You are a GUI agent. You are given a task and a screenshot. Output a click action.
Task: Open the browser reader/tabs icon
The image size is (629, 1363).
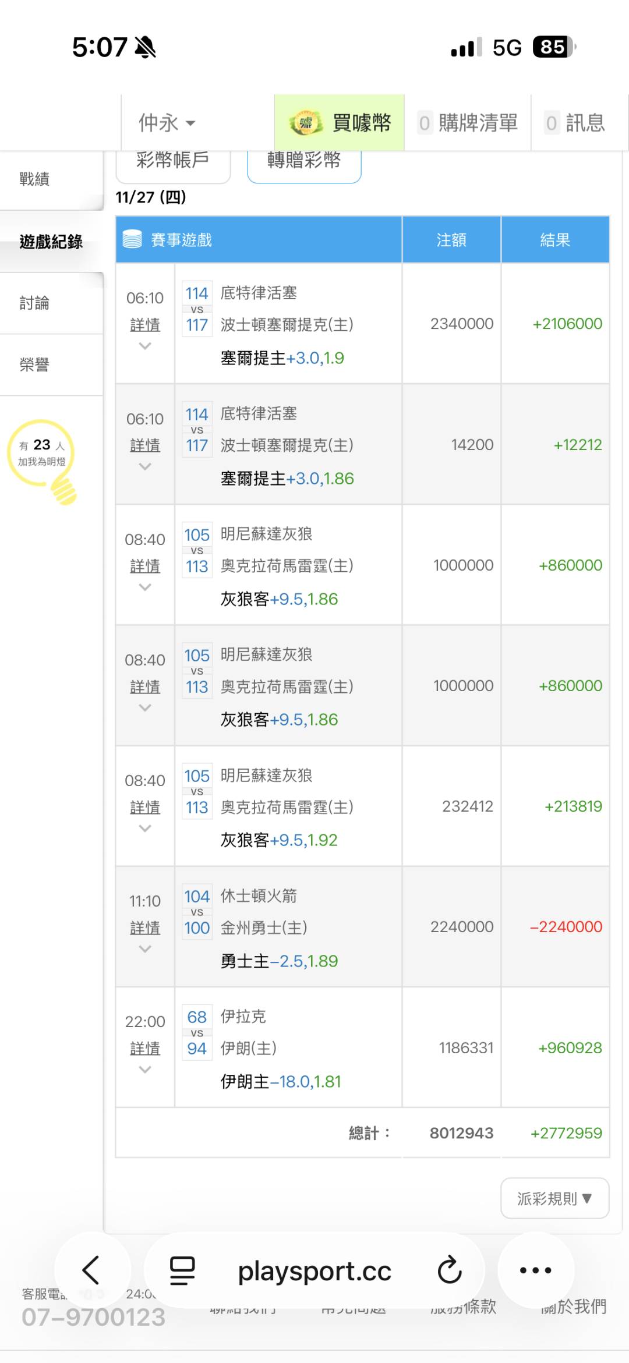(x=182, y=1270)
